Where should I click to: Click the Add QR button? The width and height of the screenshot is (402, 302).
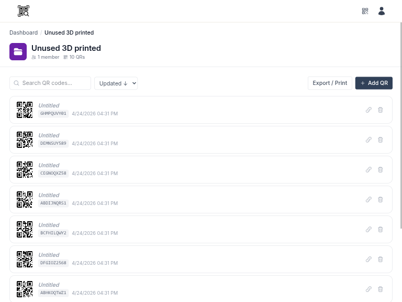pos(374,83)
